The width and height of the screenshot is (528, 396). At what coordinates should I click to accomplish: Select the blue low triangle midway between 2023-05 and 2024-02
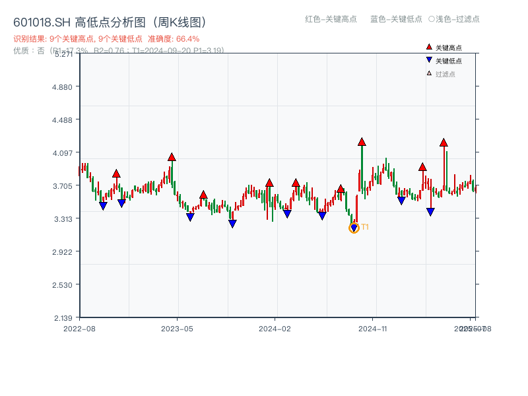tap(232, 224)
